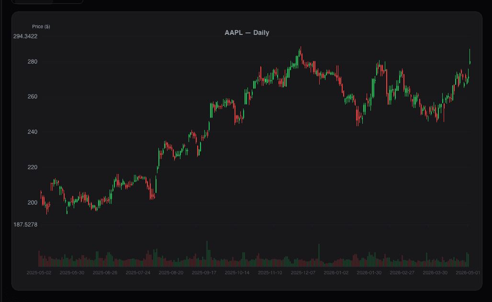
Task: Click the 2025-08-20 date label
Action: pos(171,273)
